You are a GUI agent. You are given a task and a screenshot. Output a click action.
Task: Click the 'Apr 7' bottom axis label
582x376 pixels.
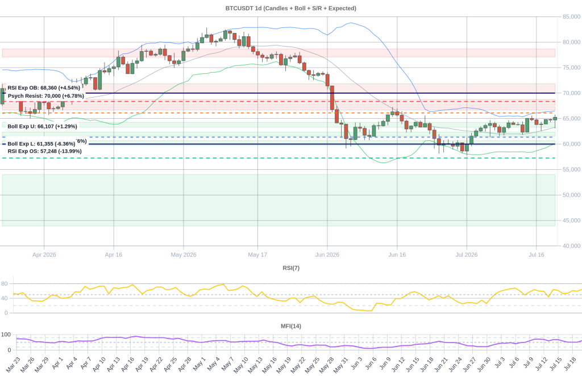tap(85, 363)
